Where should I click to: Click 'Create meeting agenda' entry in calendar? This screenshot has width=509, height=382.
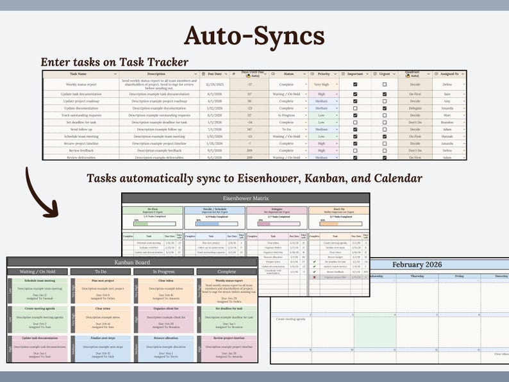tap(290, 319)
